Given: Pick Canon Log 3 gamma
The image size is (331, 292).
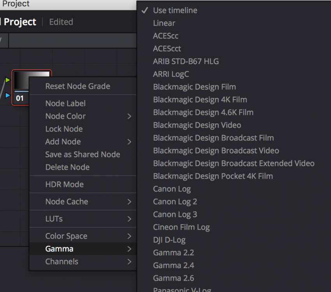Looking at the screenshot, I should point(175,215).
